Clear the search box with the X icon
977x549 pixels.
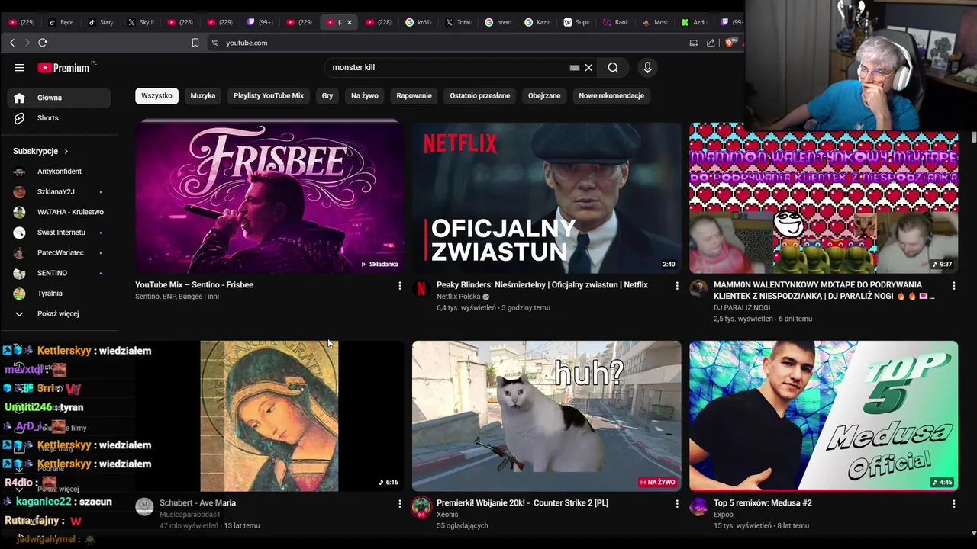[x=588, y=67]
